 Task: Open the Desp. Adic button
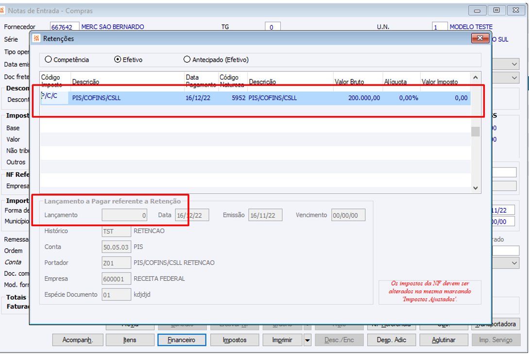pyautogui.click(x=392, y=340)
